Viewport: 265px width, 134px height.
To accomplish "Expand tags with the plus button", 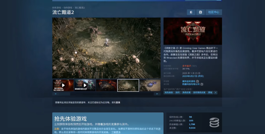I will pyautogui.click(x=216, y=92).
